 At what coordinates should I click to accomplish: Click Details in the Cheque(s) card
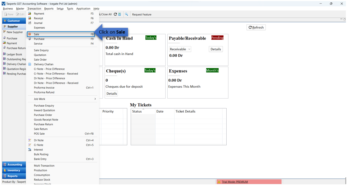112,93
